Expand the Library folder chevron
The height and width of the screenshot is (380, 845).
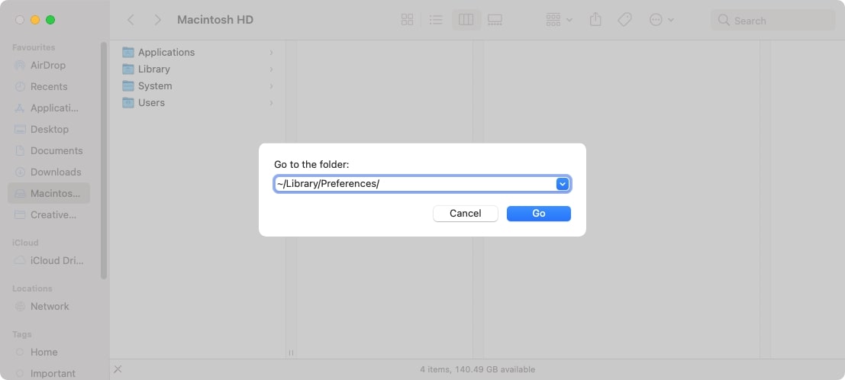[x=271, y=69]
